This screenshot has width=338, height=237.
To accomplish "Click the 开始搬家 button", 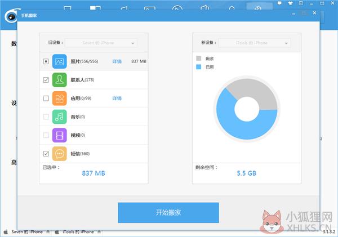I will 168,213.
